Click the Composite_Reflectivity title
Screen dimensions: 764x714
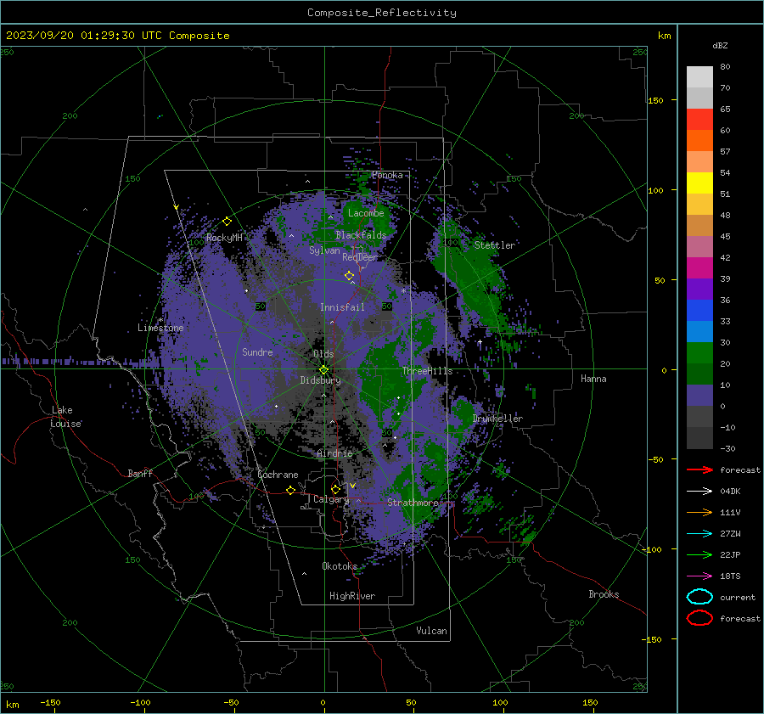click(382, 13)
